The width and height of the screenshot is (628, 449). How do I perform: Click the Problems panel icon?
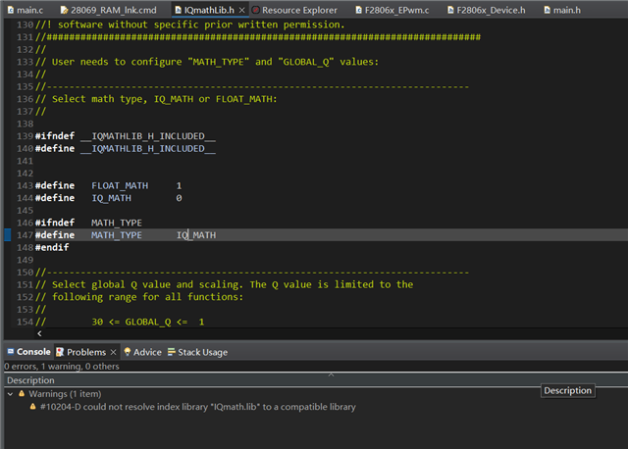pos(60,352)
